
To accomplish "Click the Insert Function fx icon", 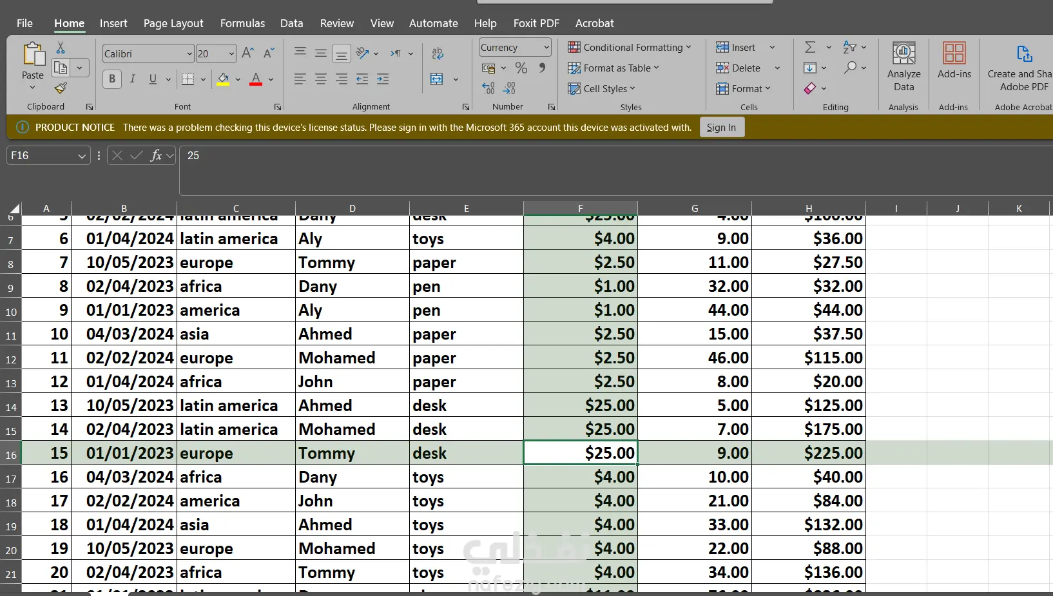I will pyautogui.click(x=156, y=155).
